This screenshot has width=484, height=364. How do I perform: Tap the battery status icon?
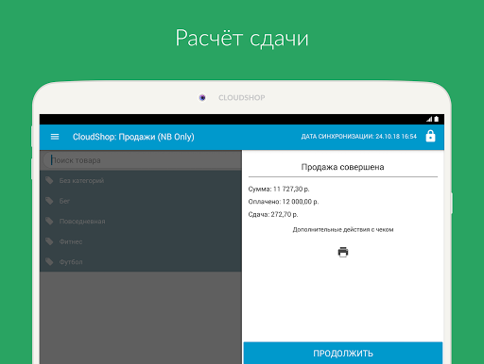[x=437, y=119]
